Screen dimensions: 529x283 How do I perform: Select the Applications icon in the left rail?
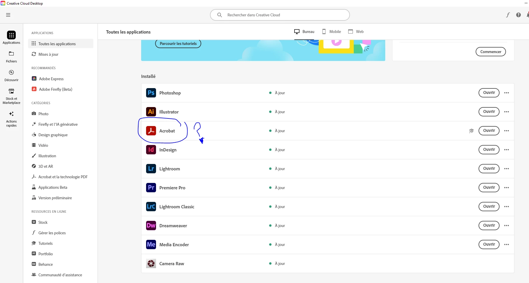click(11, 38)
